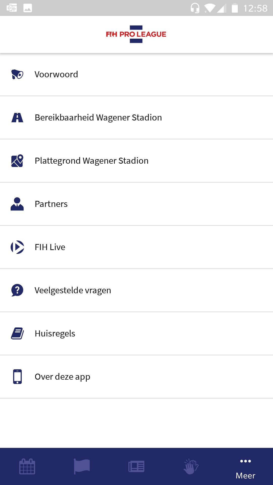Tap the question mark icon for FAQ
Image resolution: width=273 pixels, height=485 pixels.
[17, 290]
